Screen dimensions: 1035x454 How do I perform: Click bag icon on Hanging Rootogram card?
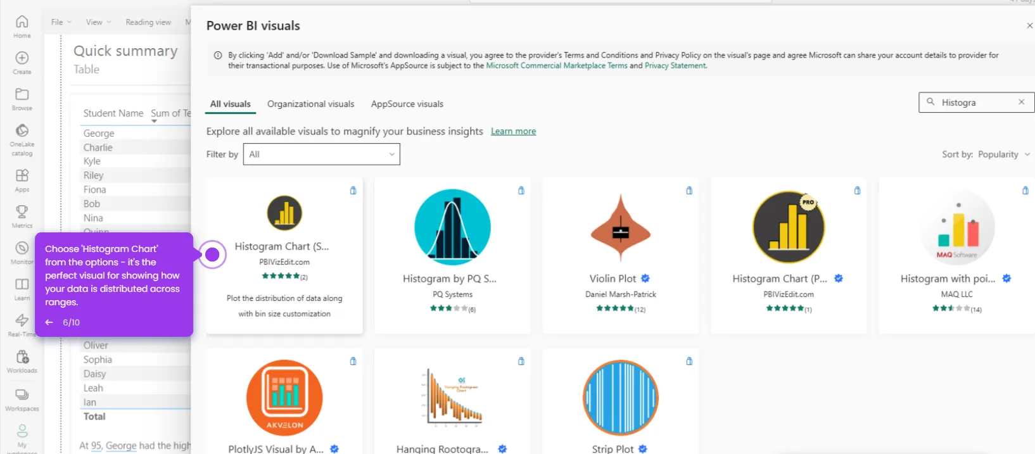point(521,361)
